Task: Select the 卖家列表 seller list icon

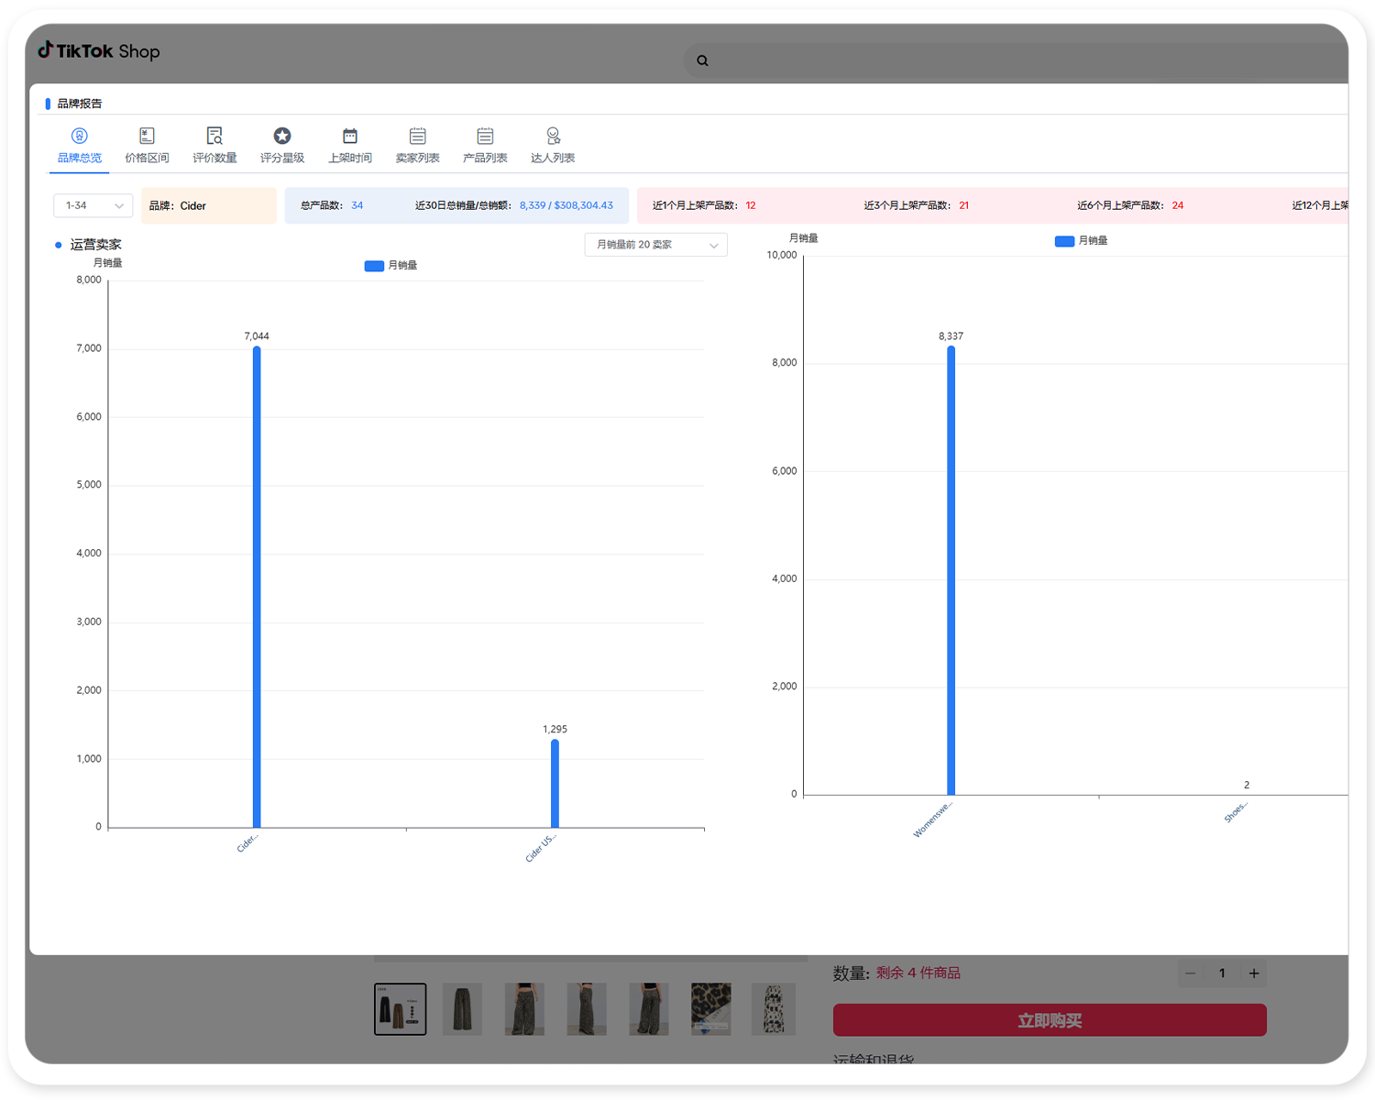Action: pyautogui.click(x=418, y=136)
